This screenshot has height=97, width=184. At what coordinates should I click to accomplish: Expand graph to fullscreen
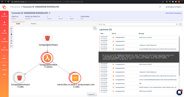(x=95, y=28)
